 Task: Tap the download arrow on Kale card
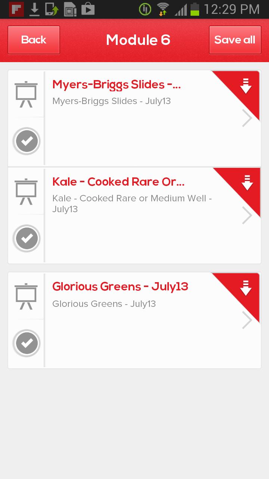[247, 183]
